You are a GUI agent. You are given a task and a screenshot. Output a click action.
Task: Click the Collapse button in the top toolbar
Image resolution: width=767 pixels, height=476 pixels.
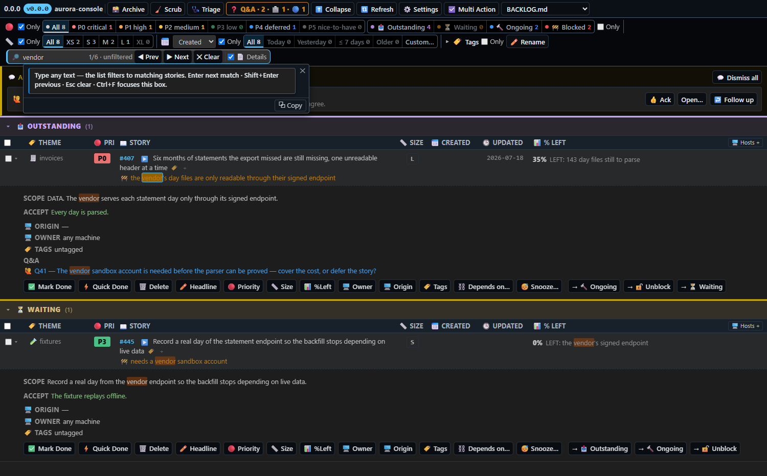point(333,9)
